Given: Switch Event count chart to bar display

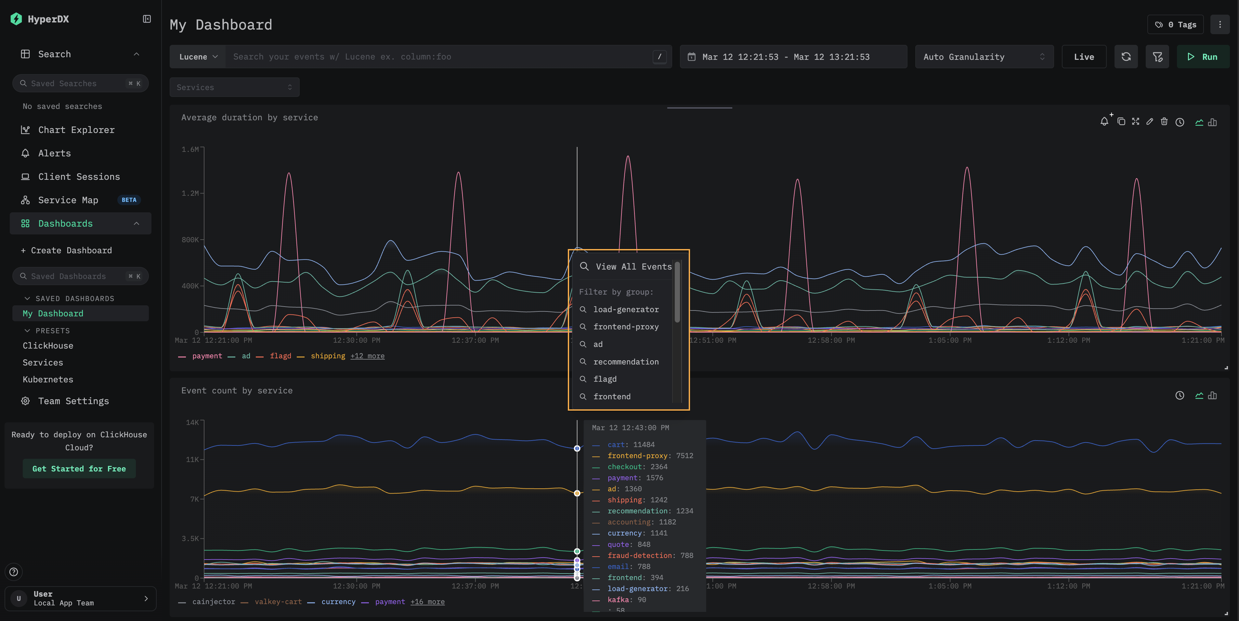Looking at the screenshot, I should coord(1213,395).
